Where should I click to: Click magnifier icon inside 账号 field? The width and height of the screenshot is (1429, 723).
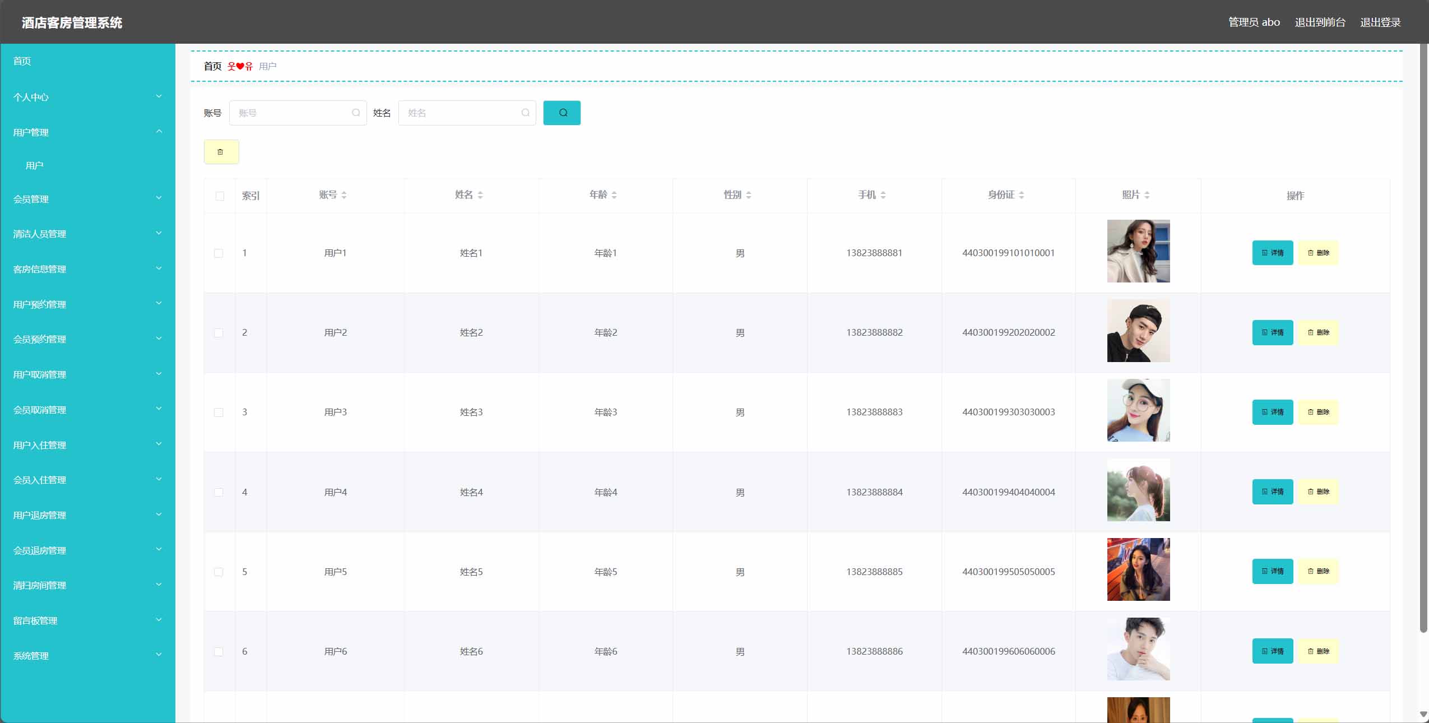coord(356,113)
